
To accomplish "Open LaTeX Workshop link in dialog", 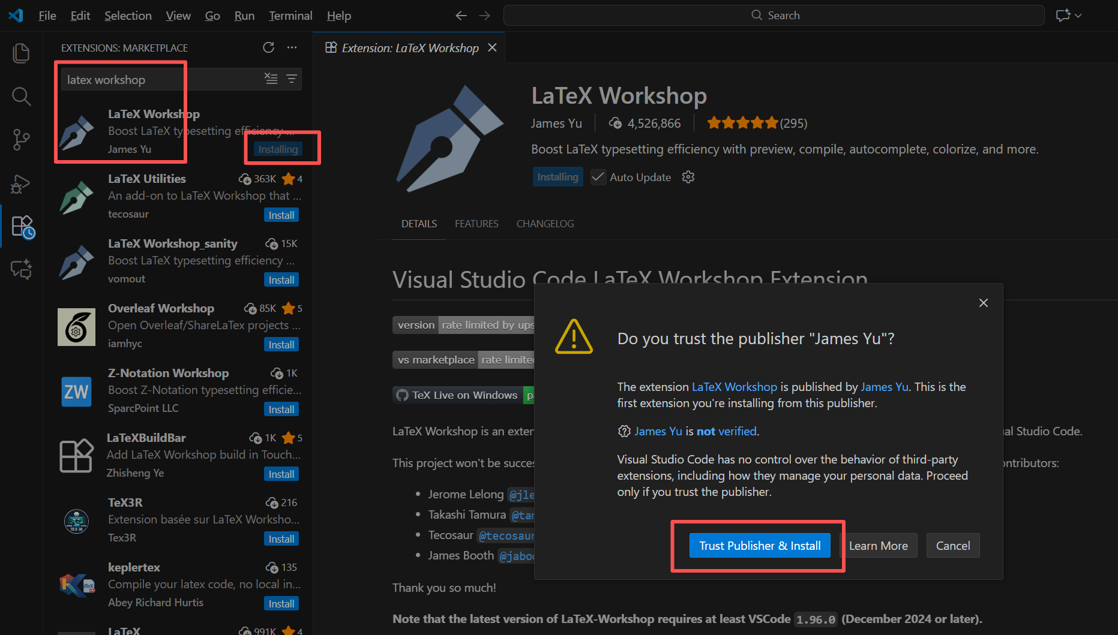I will click(734, 387).
